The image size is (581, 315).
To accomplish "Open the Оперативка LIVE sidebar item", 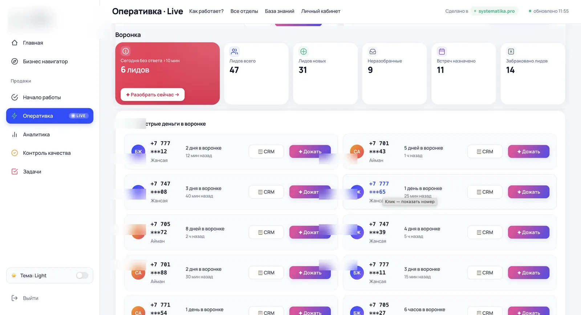I will (x=50, y=116).
